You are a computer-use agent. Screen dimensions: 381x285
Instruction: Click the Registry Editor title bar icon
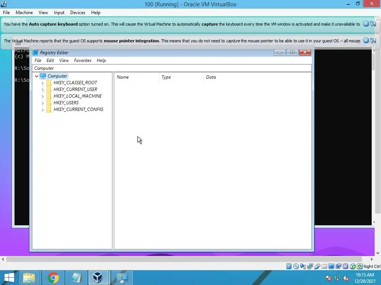[x=35, y=53]
